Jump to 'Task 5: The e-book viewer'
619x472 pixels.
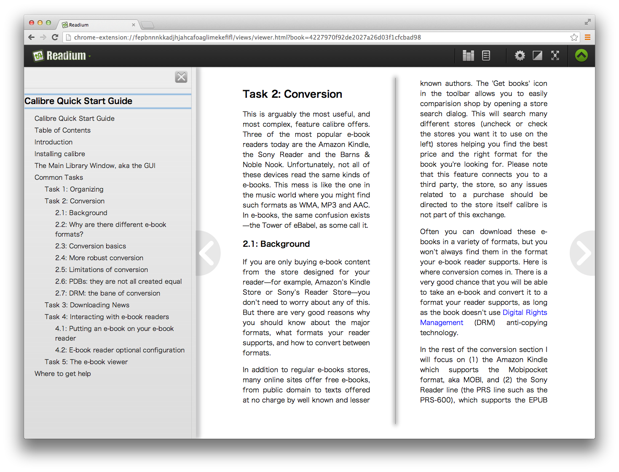pos(86,362)
